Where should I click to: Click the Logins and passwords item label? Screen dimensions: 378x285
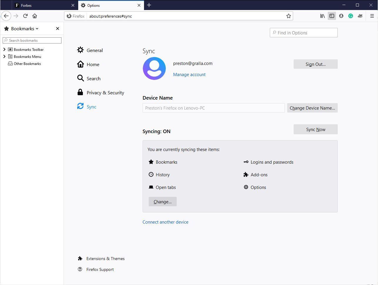(272, 162)
